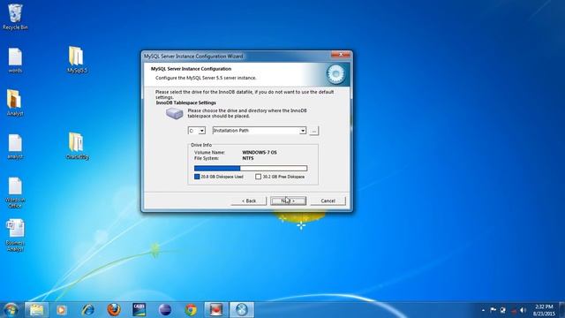This screenshot has width=565, height=318.
Task: Open the Windows Start menu orb
Action: 11,310
